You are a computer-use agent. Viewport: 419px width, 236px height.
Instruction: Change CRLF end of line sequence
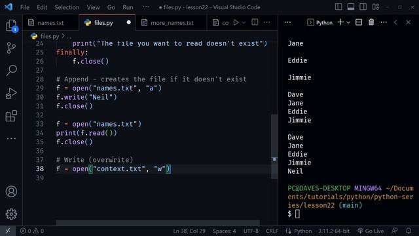click(272, 231)
